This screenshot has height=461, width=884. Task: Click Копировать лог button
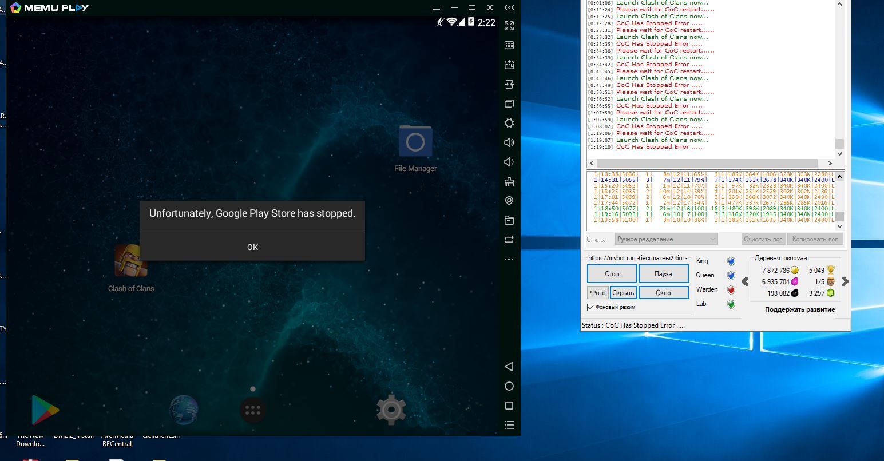click(x=815, y=239)
